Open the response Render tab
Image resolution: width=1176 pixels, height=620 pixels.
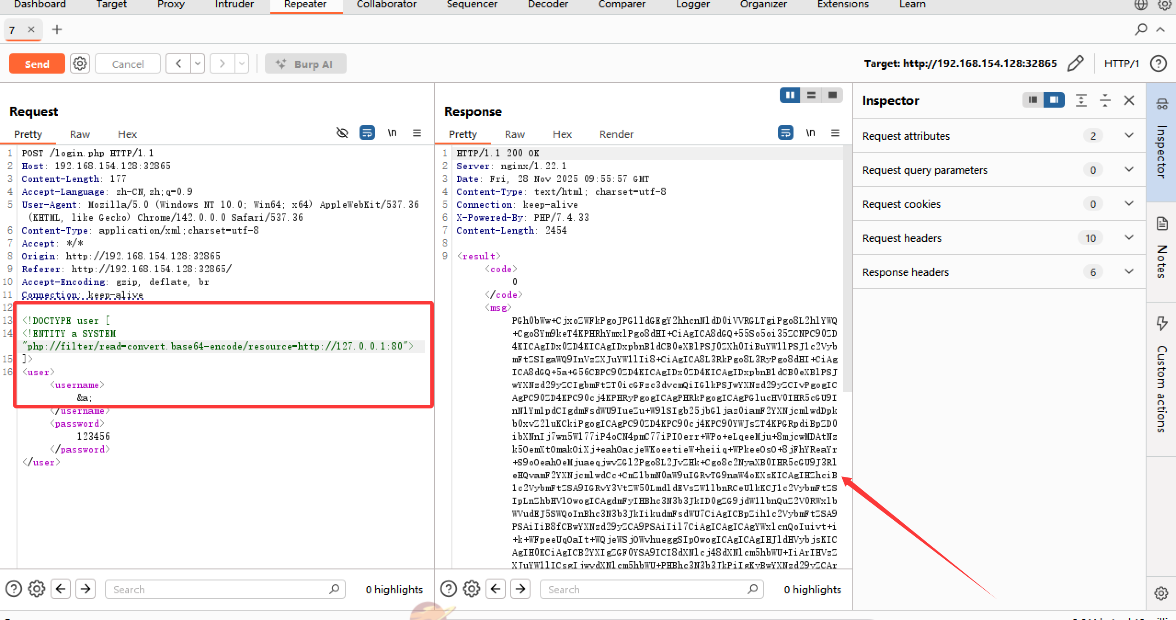pos(616,134)
